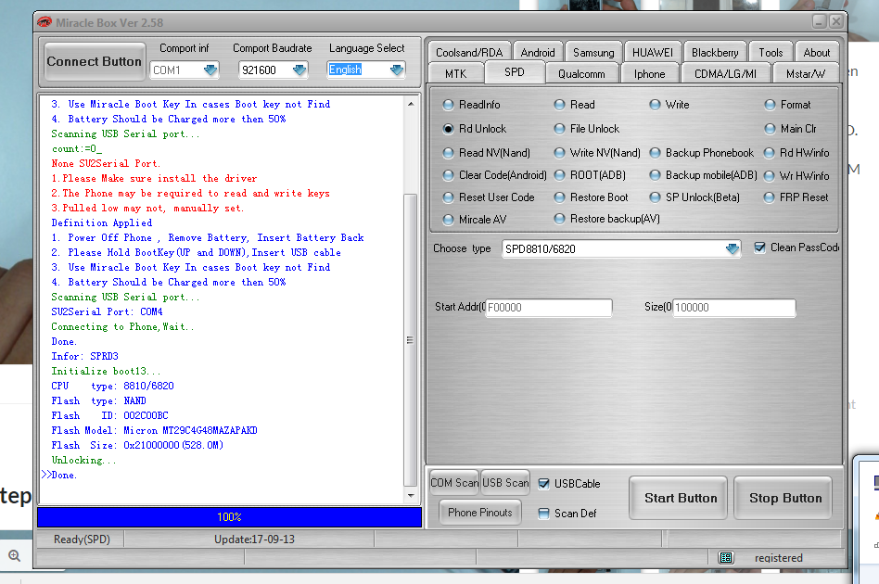This screenshot has height=584, width=879.
Task: Switch to the CDMA/LG/MI tab
Action: [x=725, y=73]
